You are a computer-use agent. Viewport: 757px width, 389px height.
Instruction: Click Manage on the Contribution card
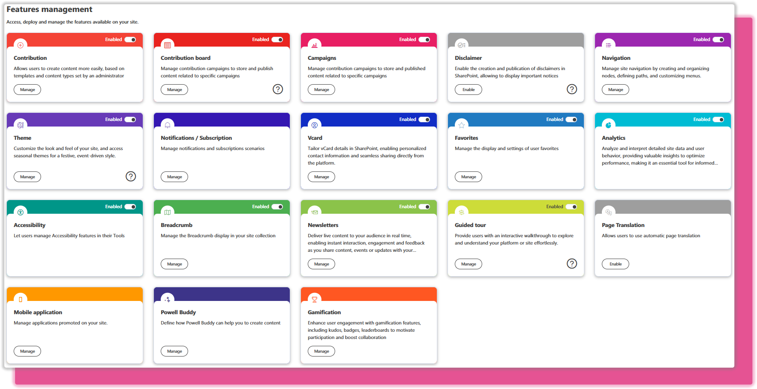(x=27, y=89)
